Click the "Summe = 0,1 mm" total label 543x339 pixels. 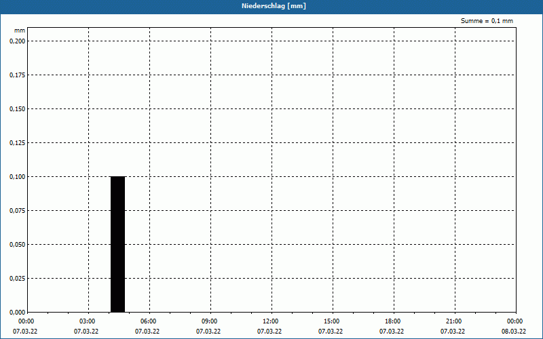pos(487,21)
